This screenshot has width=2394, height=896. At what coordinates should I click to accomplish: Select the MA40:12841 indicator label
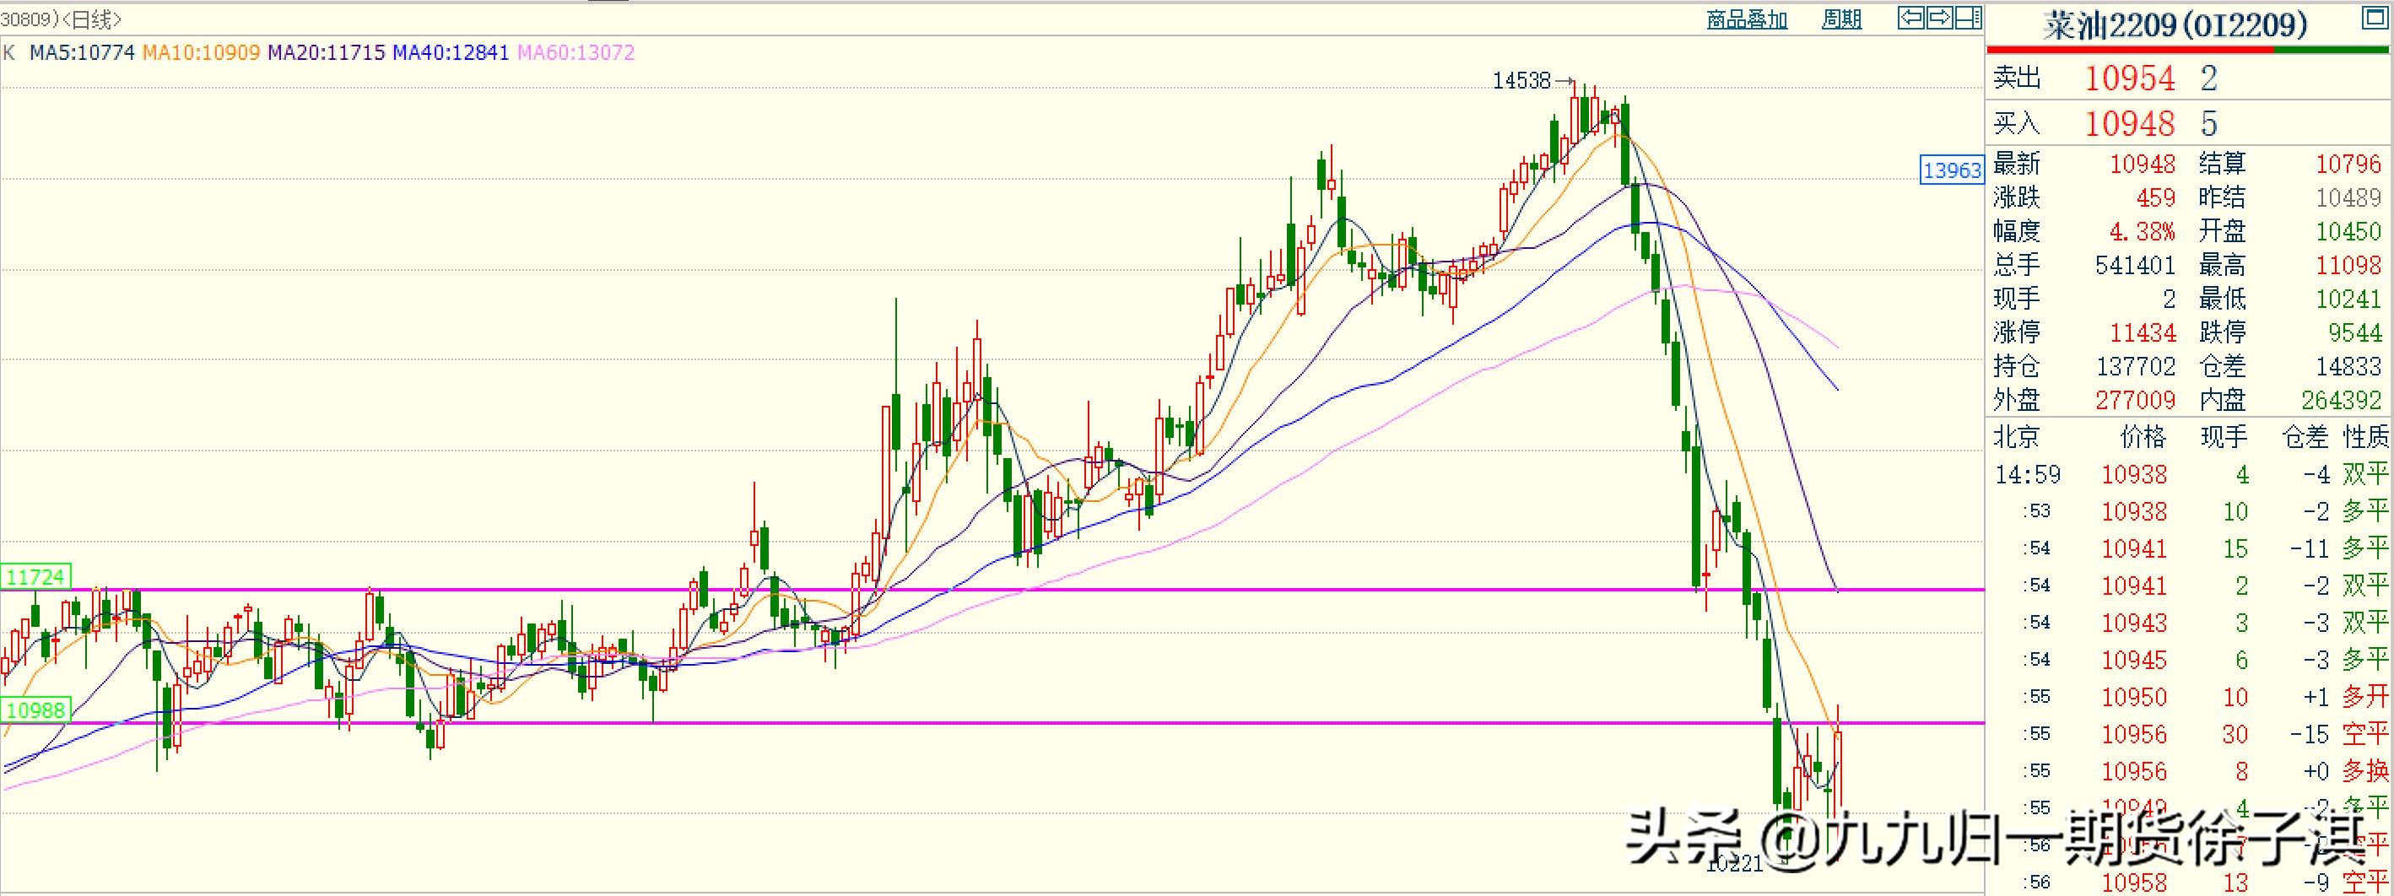pyautogui.click(x=451, y=52)
